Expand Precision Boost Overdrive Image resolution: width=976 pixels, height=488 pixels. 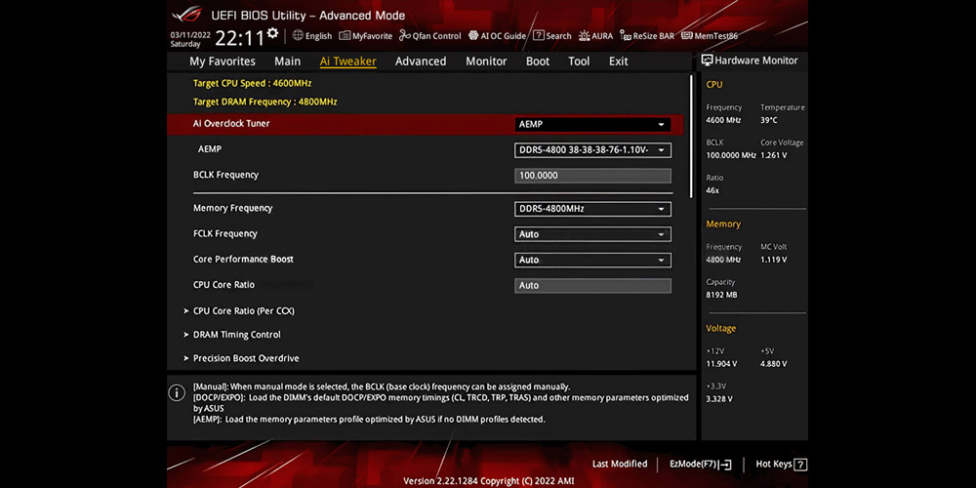coord(246,358)
